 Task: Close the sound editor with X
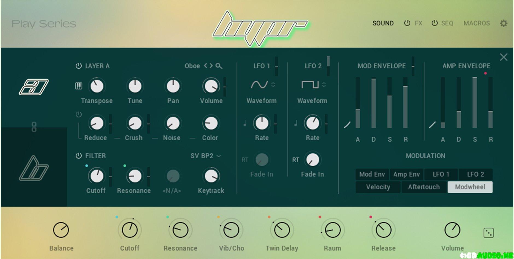504,57
